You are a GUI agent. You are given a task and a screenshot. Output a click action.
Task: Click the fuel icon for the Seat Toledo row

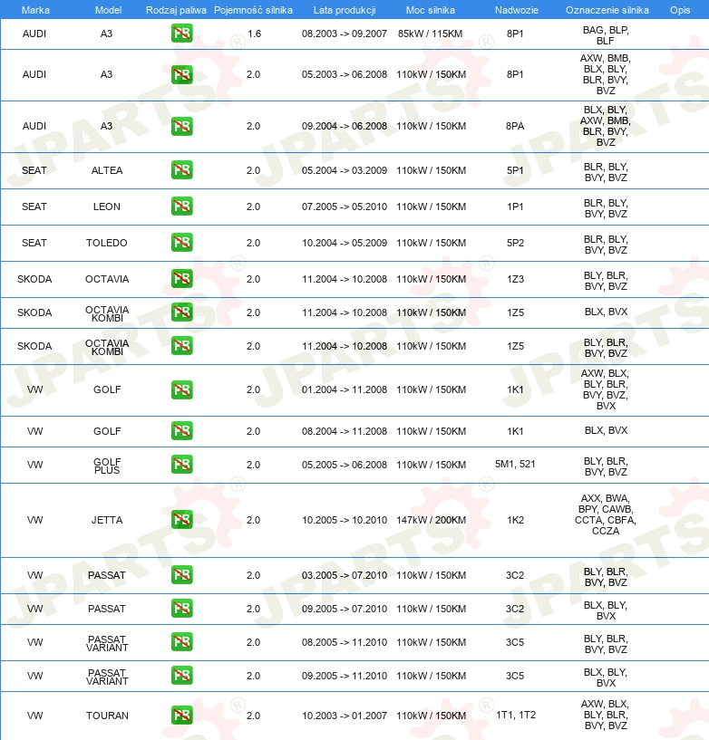(182, 243)
